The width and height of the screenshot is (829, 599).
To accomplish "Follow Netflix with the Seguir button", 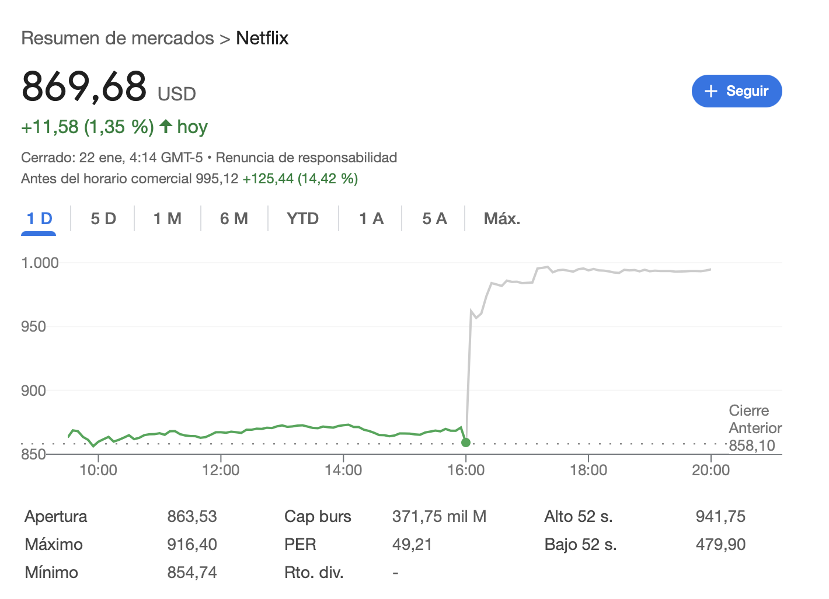I will (737, 91).
